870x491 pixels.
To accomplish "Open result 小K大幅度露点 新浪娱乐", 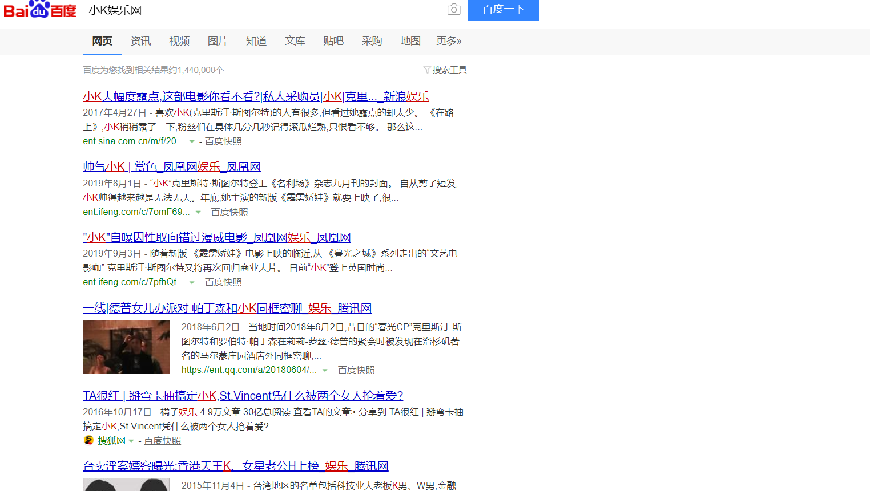I will pos(256,97).
